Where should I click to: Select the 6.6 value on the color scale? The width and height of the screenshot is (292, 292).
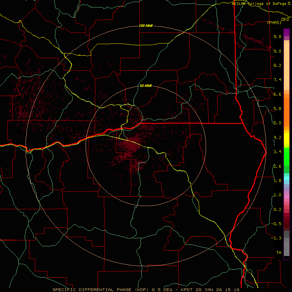277,94
